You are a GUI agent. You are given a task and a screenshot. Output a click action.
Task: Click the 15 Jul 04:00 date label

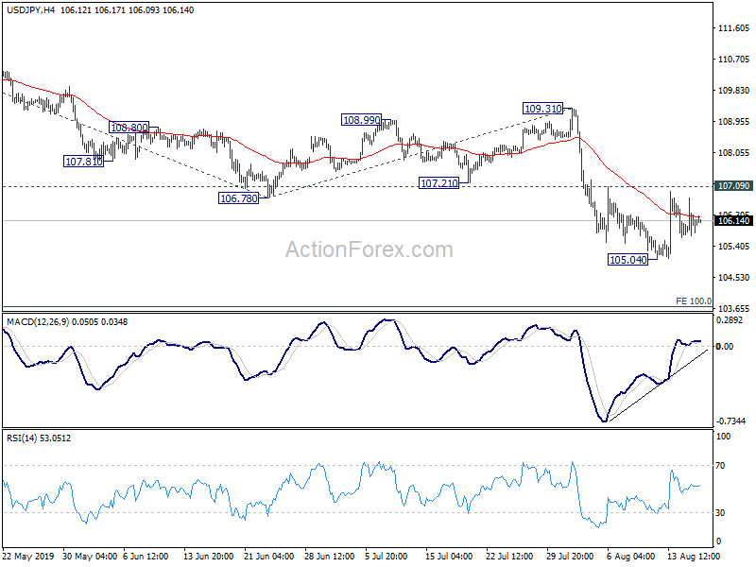click(449, 557)
